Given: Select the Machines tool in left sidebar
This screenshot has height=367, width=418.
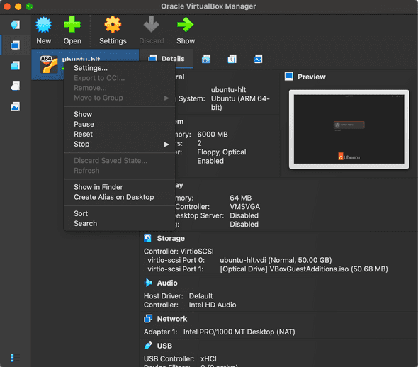Looking at the screenshot, I should [x=16, y=45].
